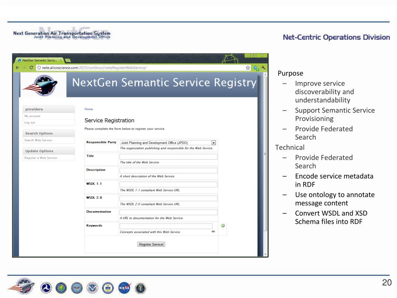Click the address bar URL

pyautogui.click(x=94, y=68)
